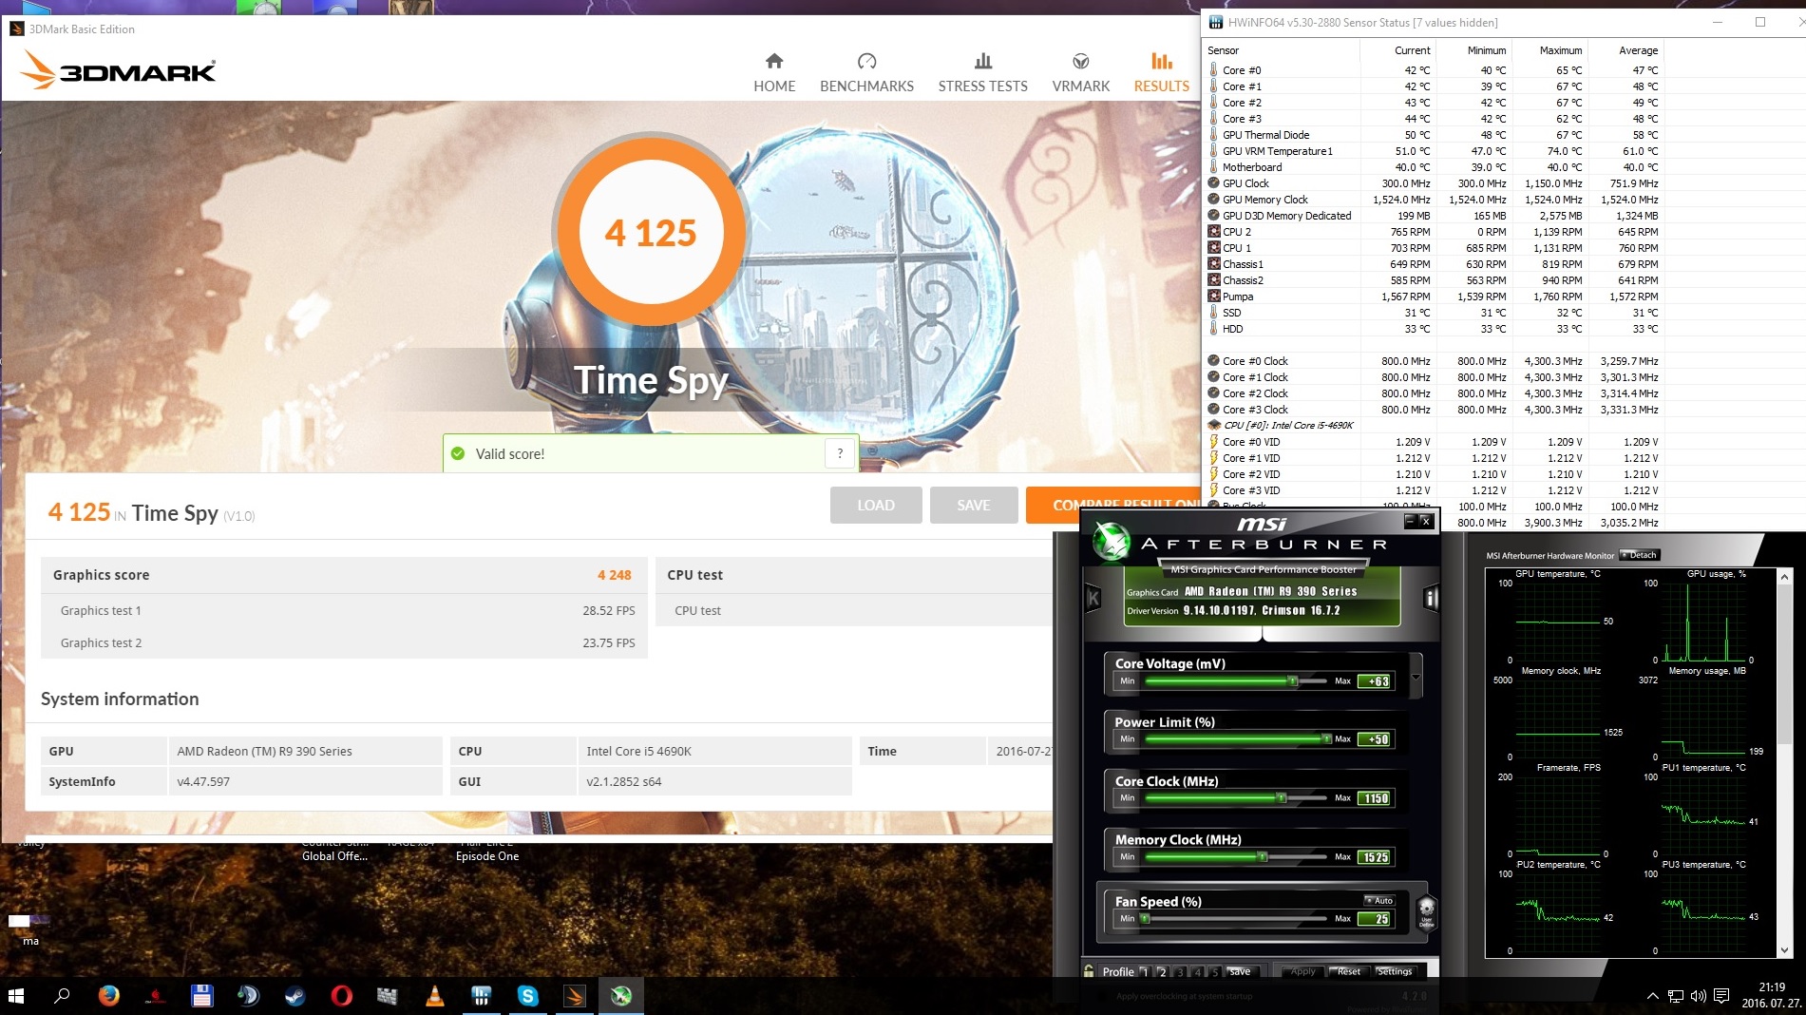Switch to HWiNFO from the taskbar
1806x1015 pixels.
click(481, 996)
